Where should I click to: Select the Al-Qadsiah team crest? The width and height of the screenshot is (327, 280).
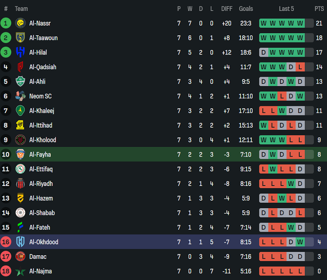[20, 67]
